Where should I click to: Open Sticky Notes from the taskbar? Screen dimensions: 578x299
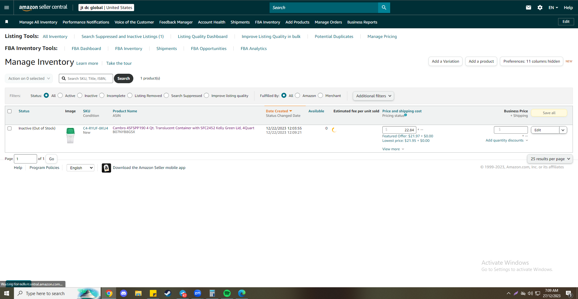[x=153, y=293]
